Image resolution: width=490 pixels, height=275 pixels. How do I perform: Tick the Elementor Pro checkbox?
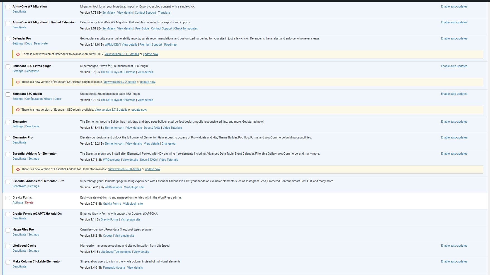point(8,138)
